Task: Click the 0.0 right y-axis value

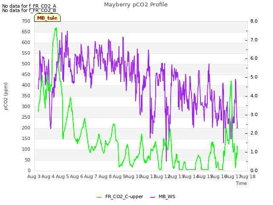Action: pos(254,170)
